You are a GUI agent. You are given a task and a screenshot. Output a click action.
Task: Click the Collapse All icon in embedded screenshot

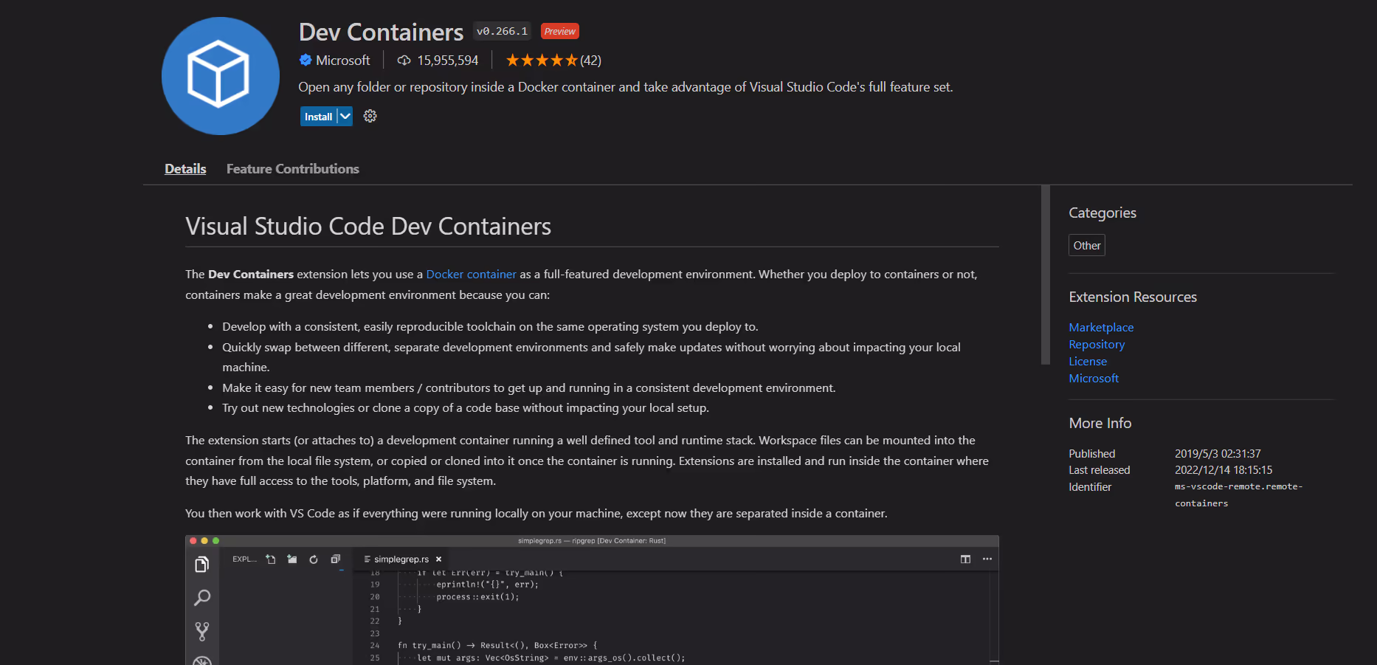click(x=335, y=559)
